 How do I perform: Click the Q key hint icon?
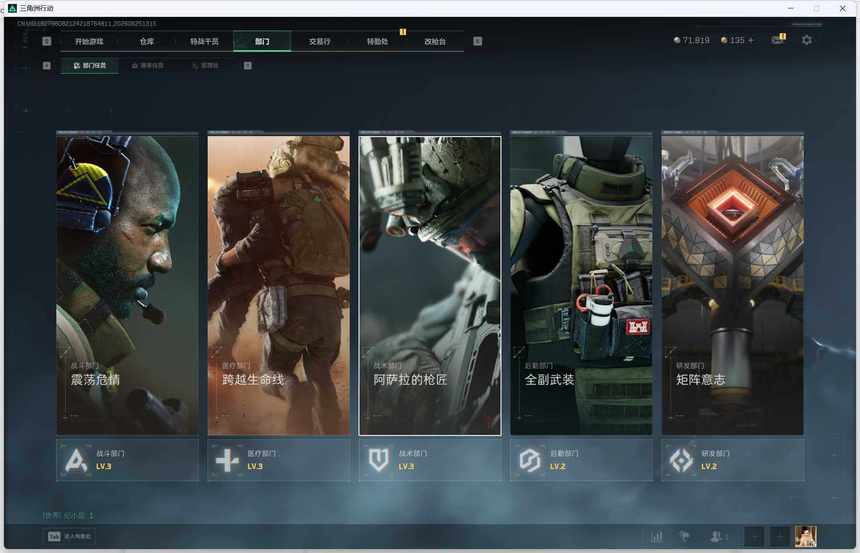(x=47, y=41)
